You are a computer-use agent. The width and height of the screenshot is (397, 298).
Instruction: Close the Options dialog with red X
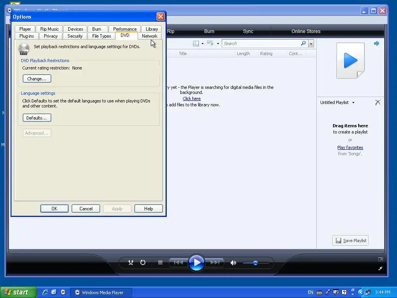coord(161,17)
